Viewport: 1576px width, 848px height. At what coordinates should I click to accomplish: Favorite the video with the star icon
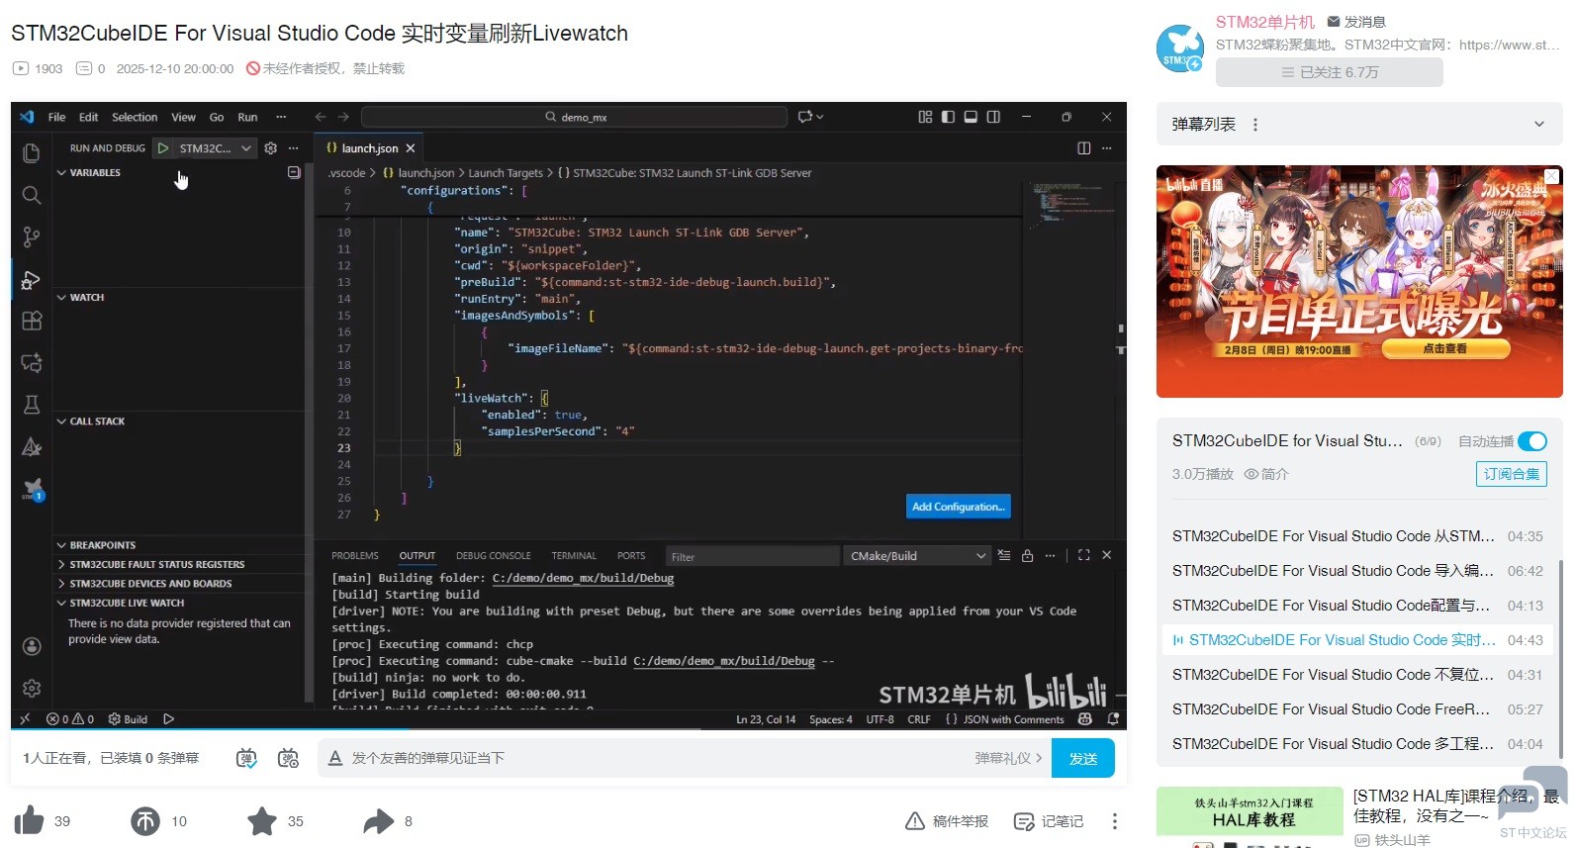pos(262,820)
